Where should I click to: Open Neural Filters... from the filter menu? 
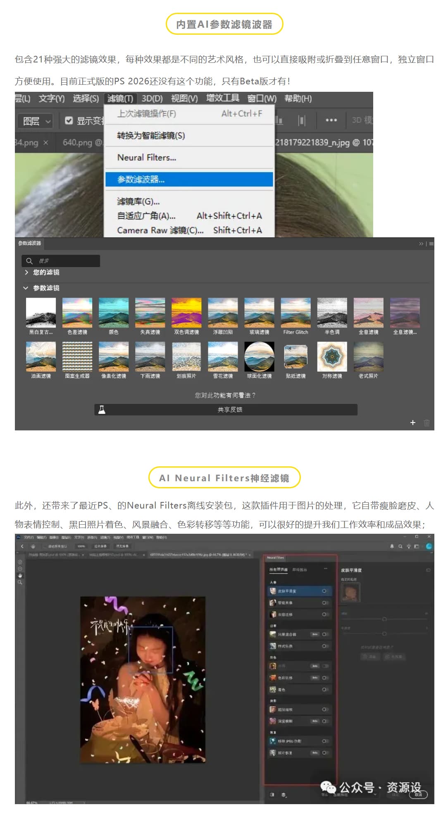coord(189,158)
